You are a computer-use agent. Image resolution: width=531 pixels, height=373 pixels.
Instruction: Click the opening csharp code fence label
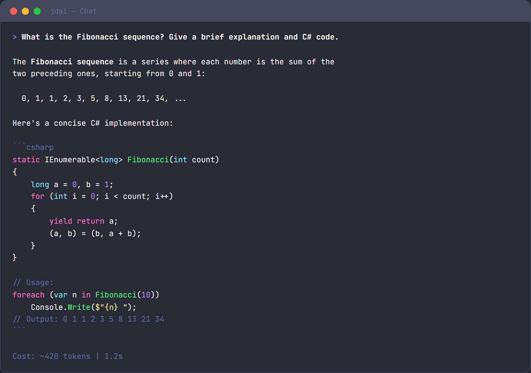40,148
